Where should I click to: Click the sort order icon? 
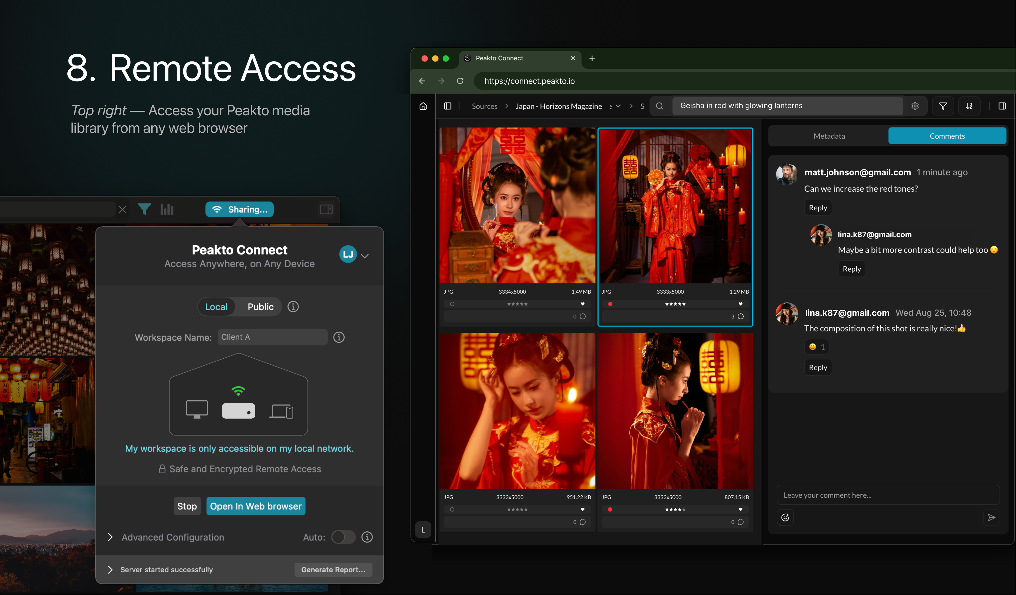click(969, 106)
